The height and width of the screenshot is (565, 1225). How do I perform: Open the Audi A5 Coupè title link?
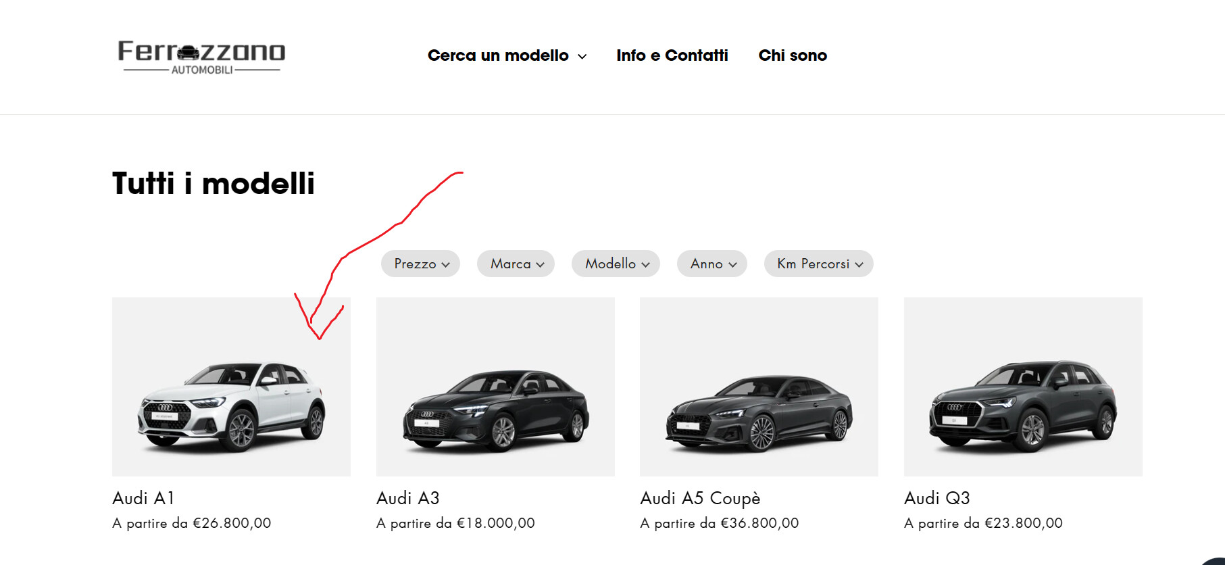(x=700, y=498)
